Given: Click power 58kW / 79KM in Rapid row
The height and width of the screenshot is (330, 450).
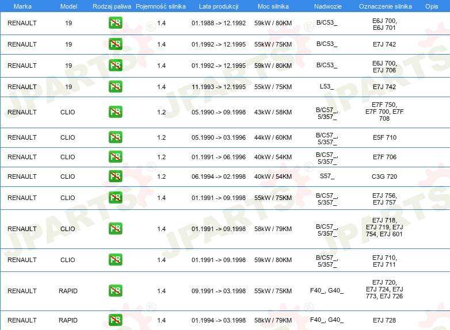Looking at the screenshot, I should 273,320.
